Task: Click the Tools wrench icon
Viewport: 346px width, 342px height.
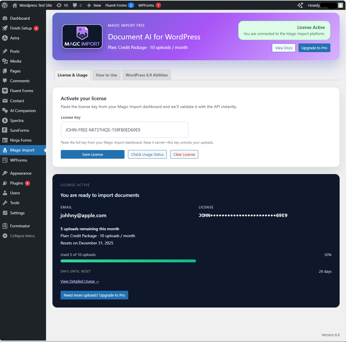Action: pos(5,203)
